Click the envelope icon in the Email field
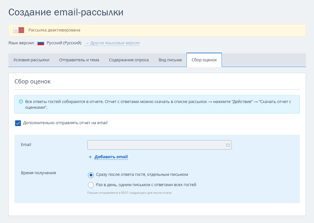Image resolution: width=314 pixels, height=223 pixels. [228, 145]
